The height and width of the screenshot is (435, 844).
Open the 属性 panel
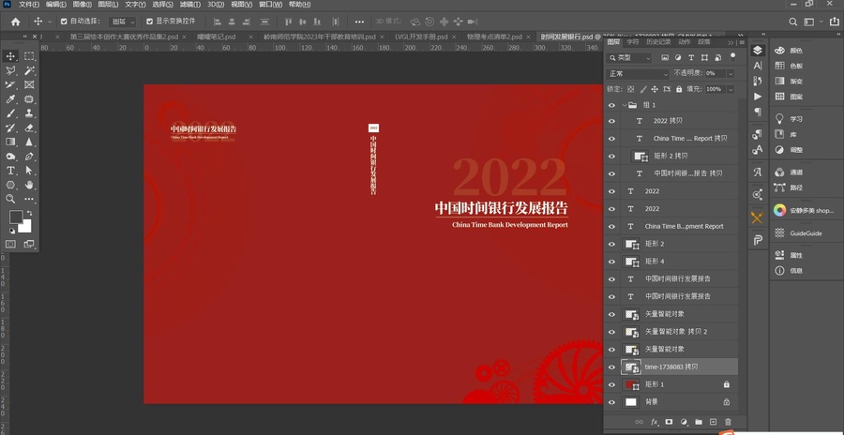[795, 255]
